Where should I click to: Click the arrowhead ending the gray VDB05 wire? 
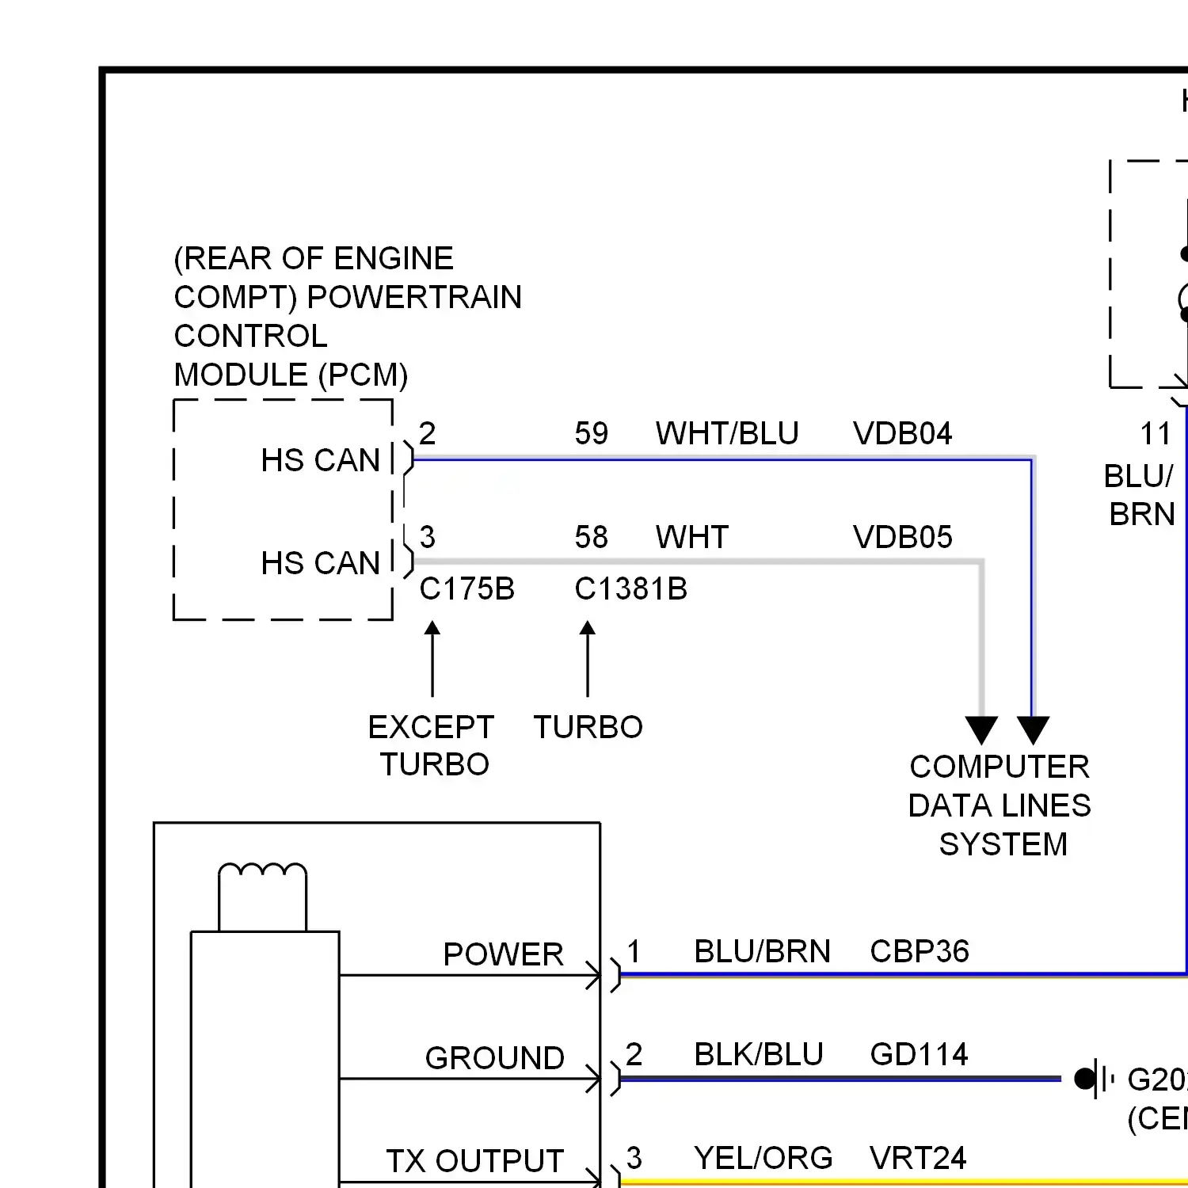[981, 730]
